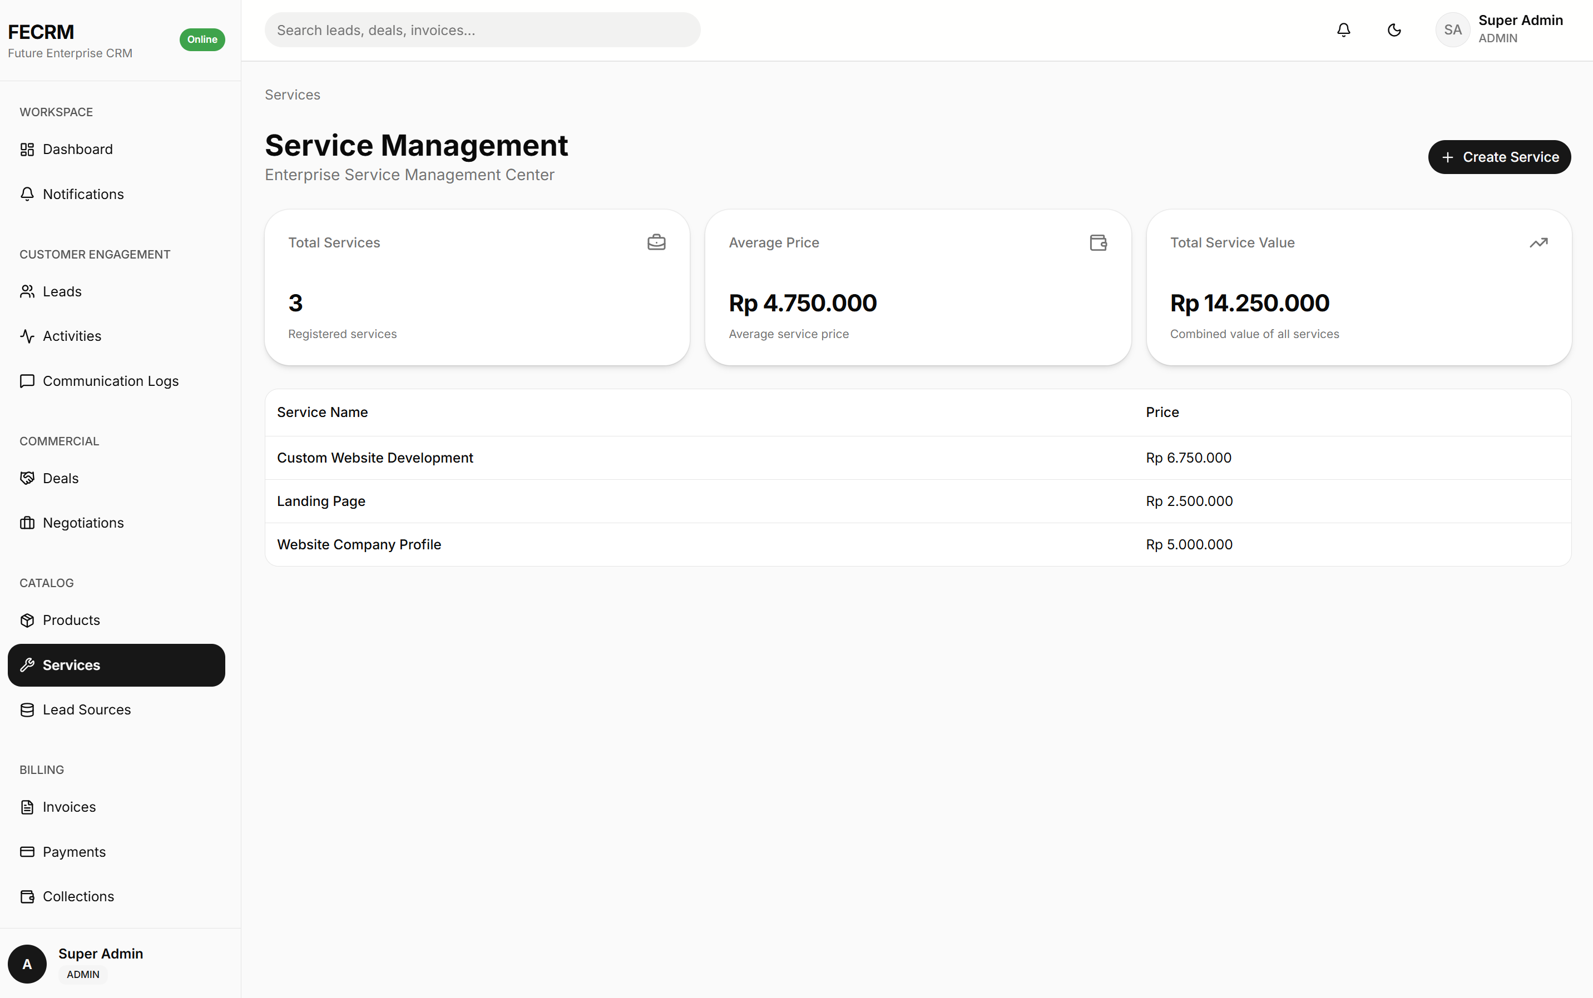Open notifications from top bar bell

[1343, 29]
